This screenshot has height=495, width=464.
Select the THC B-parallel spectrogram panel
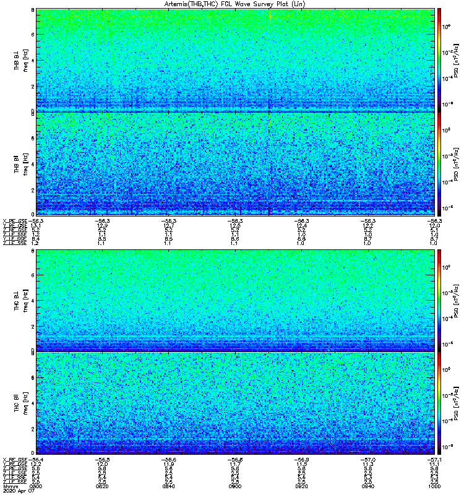[236, 403]
